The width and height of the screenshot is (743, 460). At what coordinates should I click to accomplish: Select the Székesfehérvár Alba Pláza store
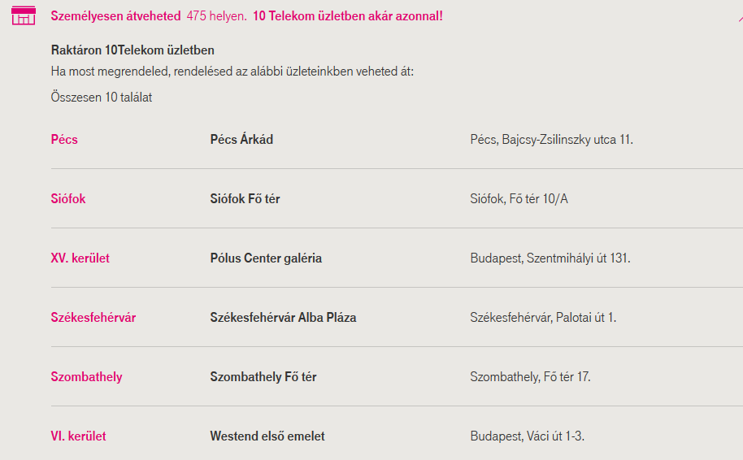point(284,317)
